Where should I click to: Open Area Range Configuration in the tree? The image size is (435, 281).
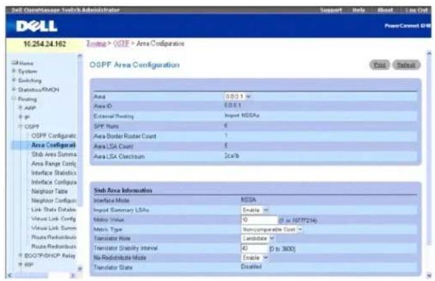54,163
